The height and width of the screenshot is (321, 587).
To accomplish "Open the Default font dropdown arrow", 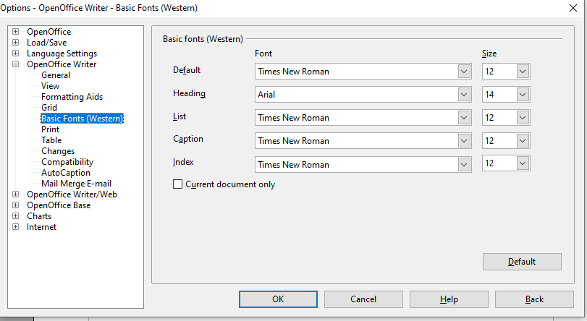I will [464, 72].
